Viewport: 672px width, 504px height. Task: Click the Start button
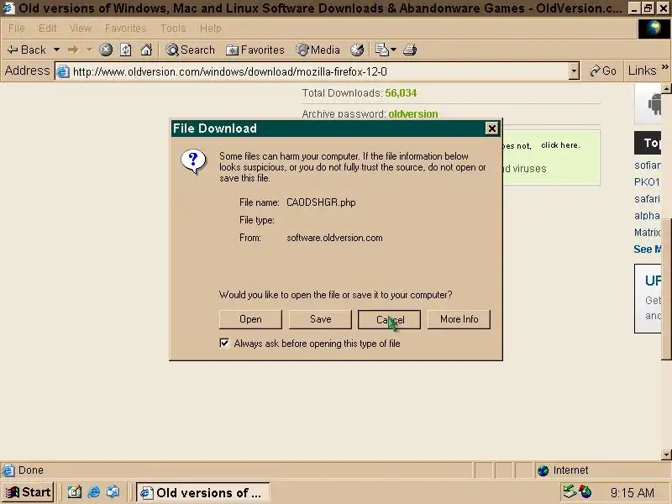(28, 492)
